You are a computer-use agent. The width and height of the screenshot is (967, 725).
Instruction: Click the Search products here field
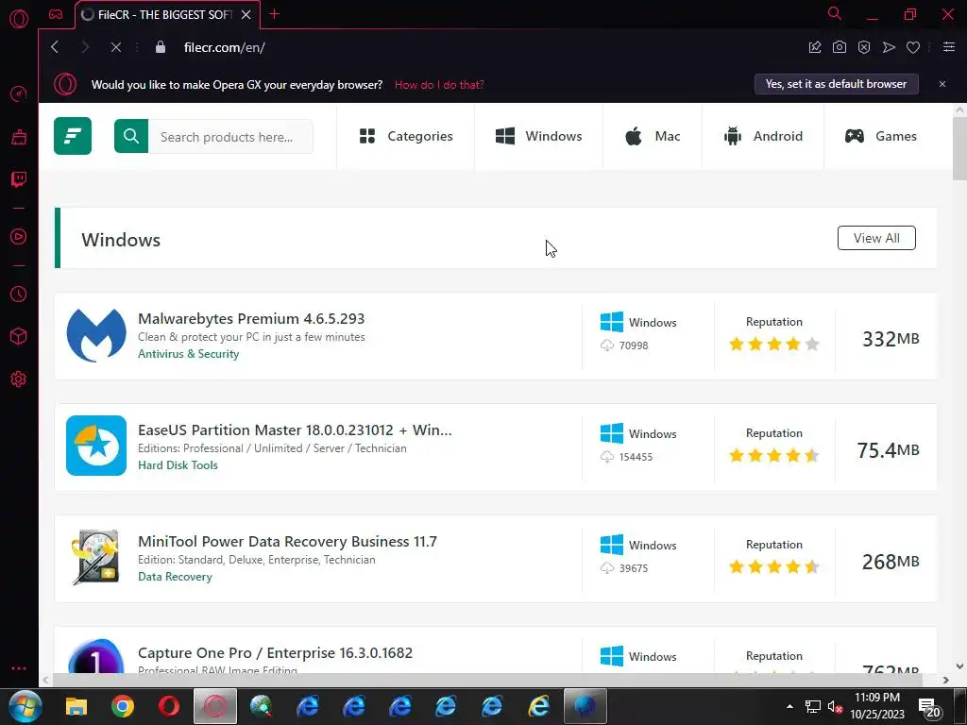[230, 136]
